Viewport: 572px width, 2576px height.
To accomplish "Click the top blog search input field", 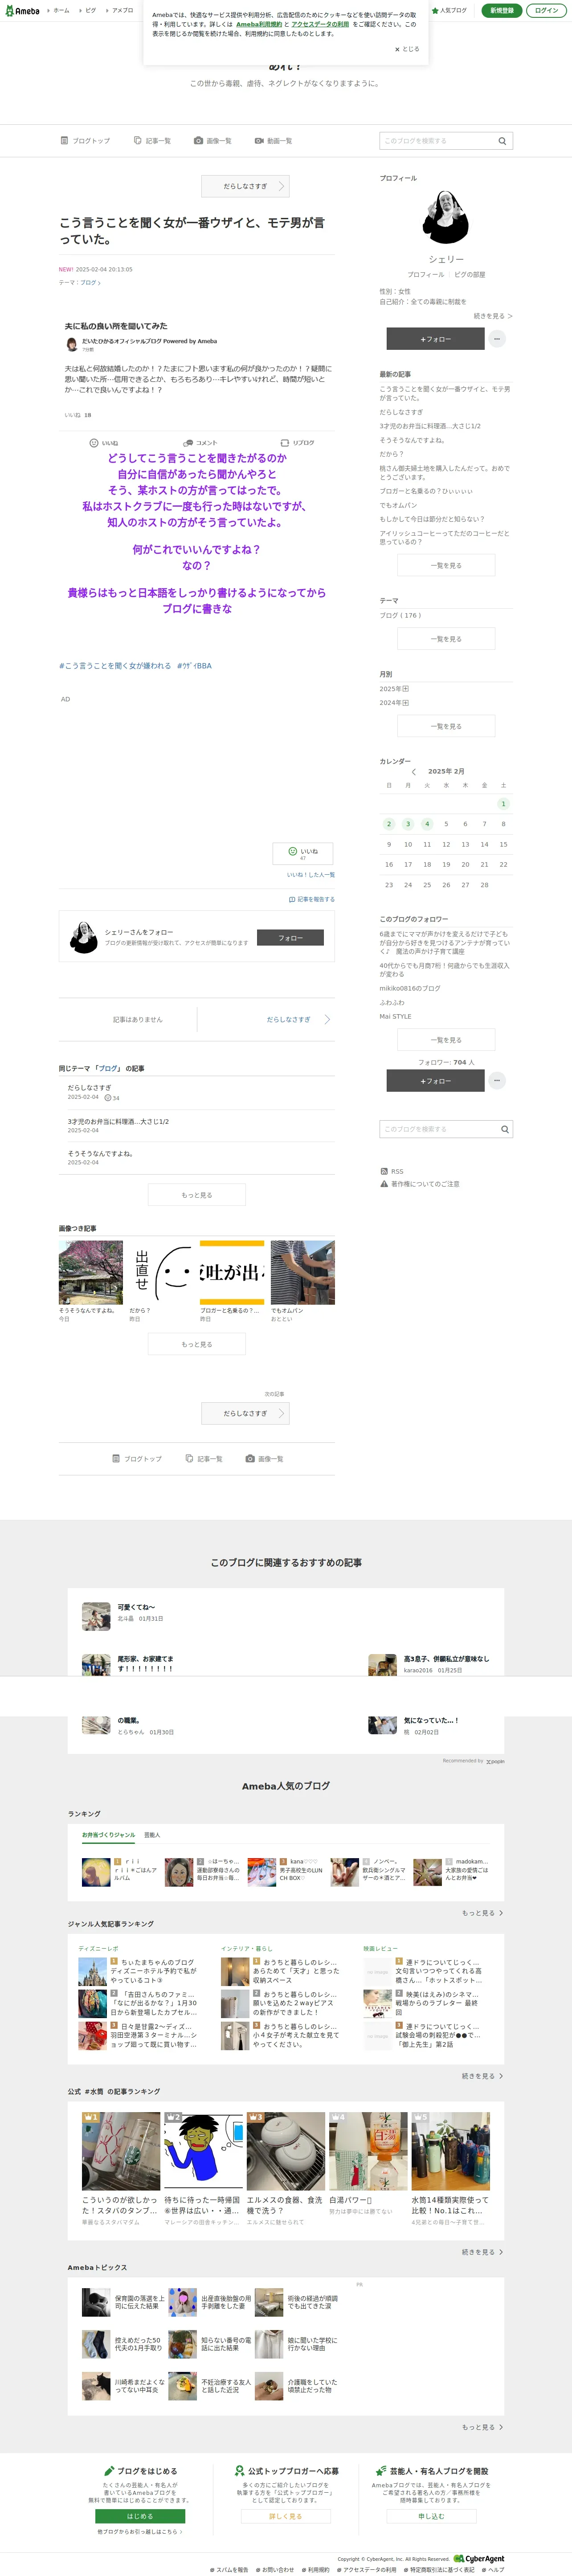I will (437, 141).
